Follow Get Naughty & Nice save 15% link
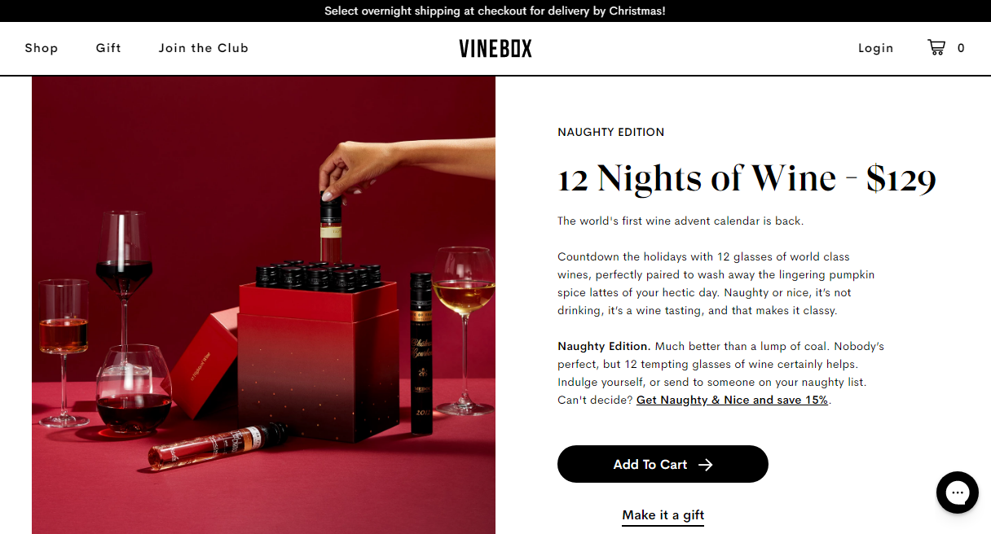Image resolution: width=991 pixels, height=534 pixels. pyautogui.click(x=732, y=400)
